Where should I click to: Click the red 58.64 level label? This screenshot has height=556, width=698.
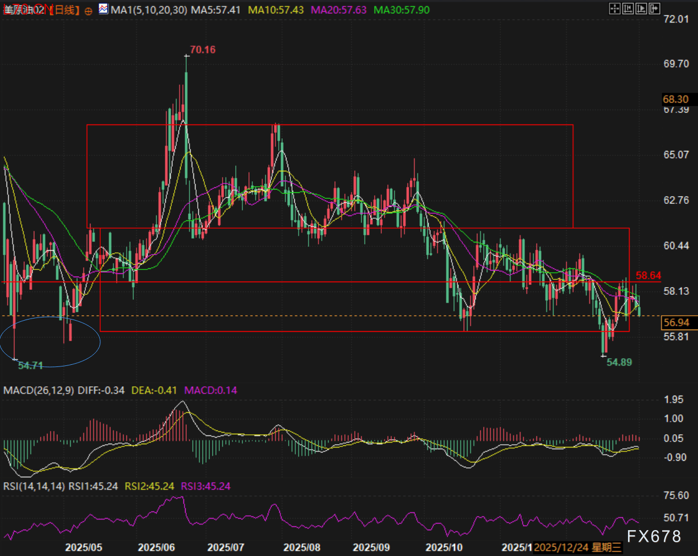[648, 276]
